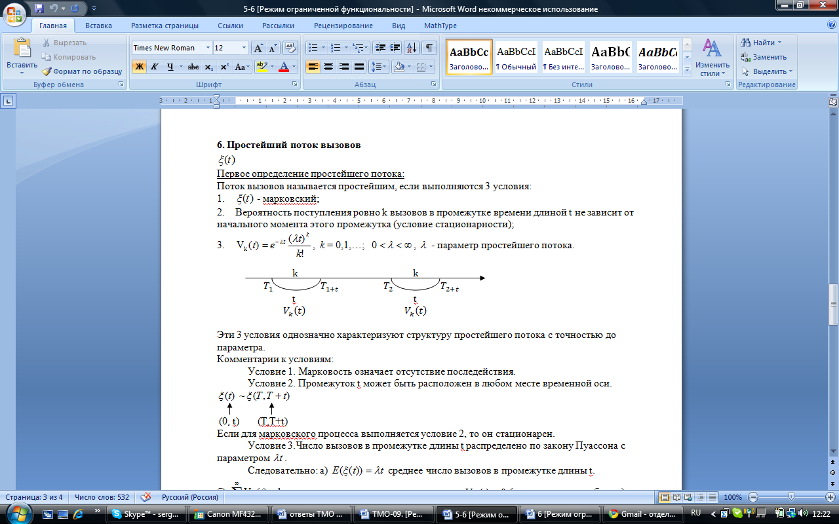Screen dimensions: 839x524
Task: Click the Вставить paste icon
Action: 22,48
